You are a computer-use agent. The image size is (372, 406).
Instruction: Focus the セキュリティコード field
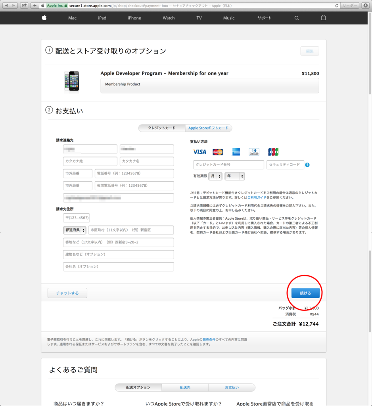(285, 165)
